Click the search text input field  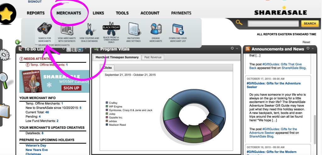(x=273, y=24)
